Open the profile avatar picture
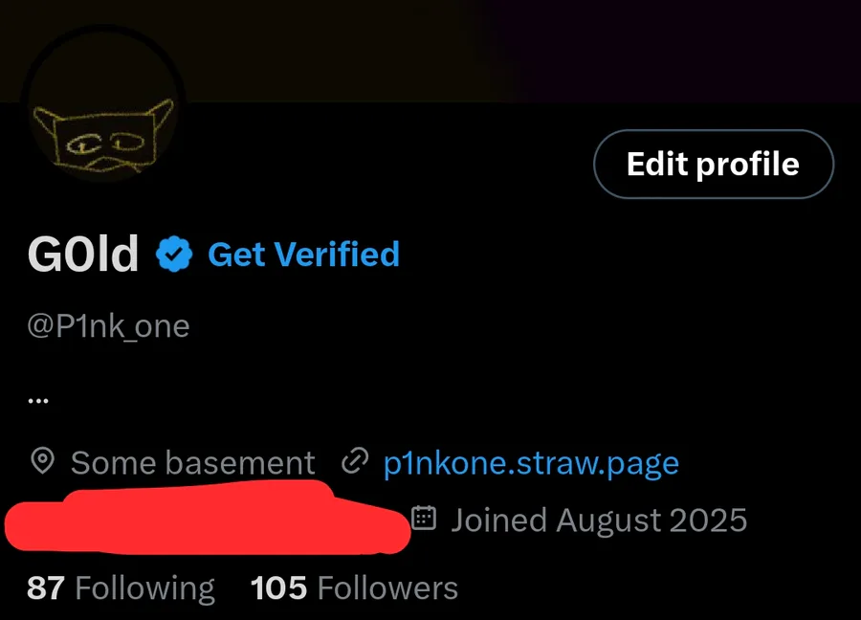 (102, 104)
